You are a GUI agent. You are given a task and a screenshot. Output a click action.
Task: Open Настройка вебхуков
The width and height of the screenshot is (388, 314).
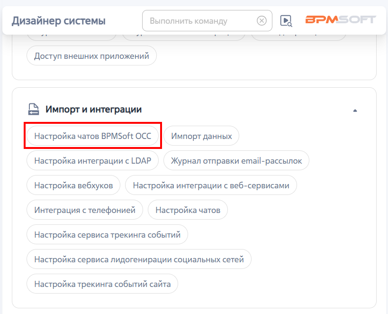point(73,185)
